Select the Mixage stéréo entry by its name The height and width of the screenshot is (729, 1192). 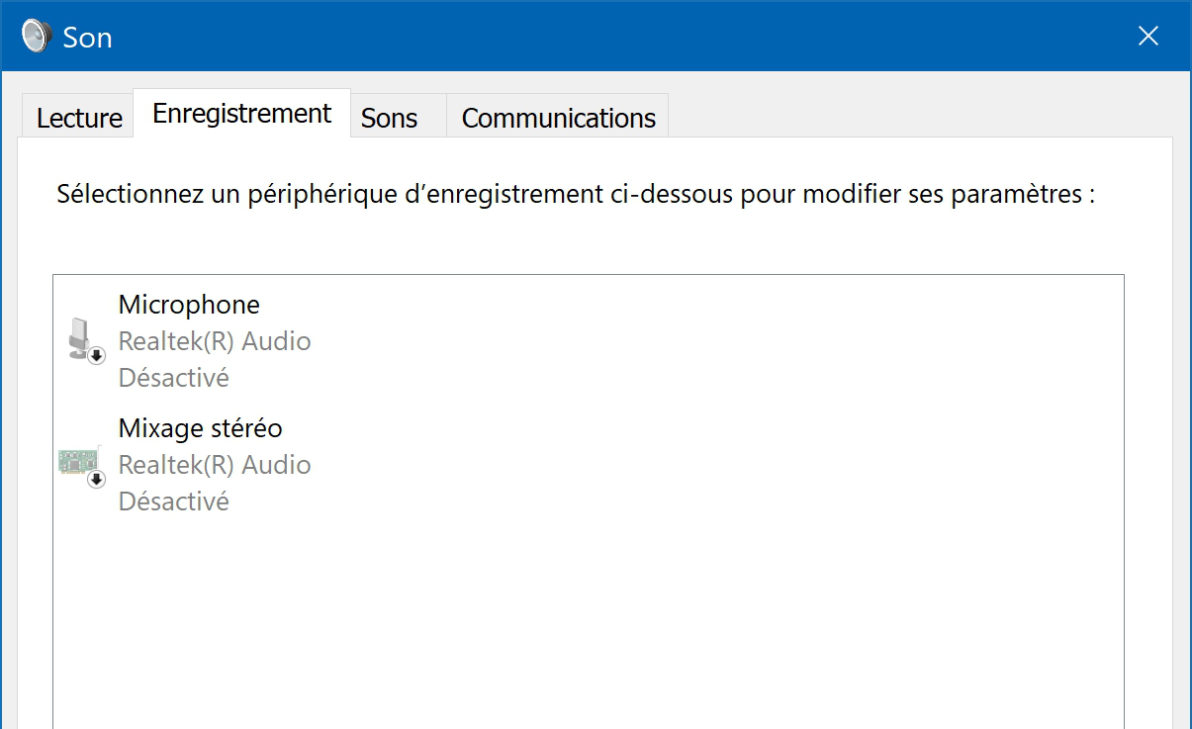coord(200,428)
